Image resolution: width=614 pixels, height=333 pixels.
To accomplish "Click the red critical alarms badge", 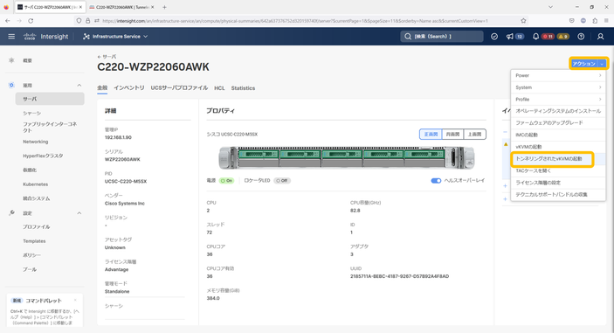I will click(x=548, y=37).
